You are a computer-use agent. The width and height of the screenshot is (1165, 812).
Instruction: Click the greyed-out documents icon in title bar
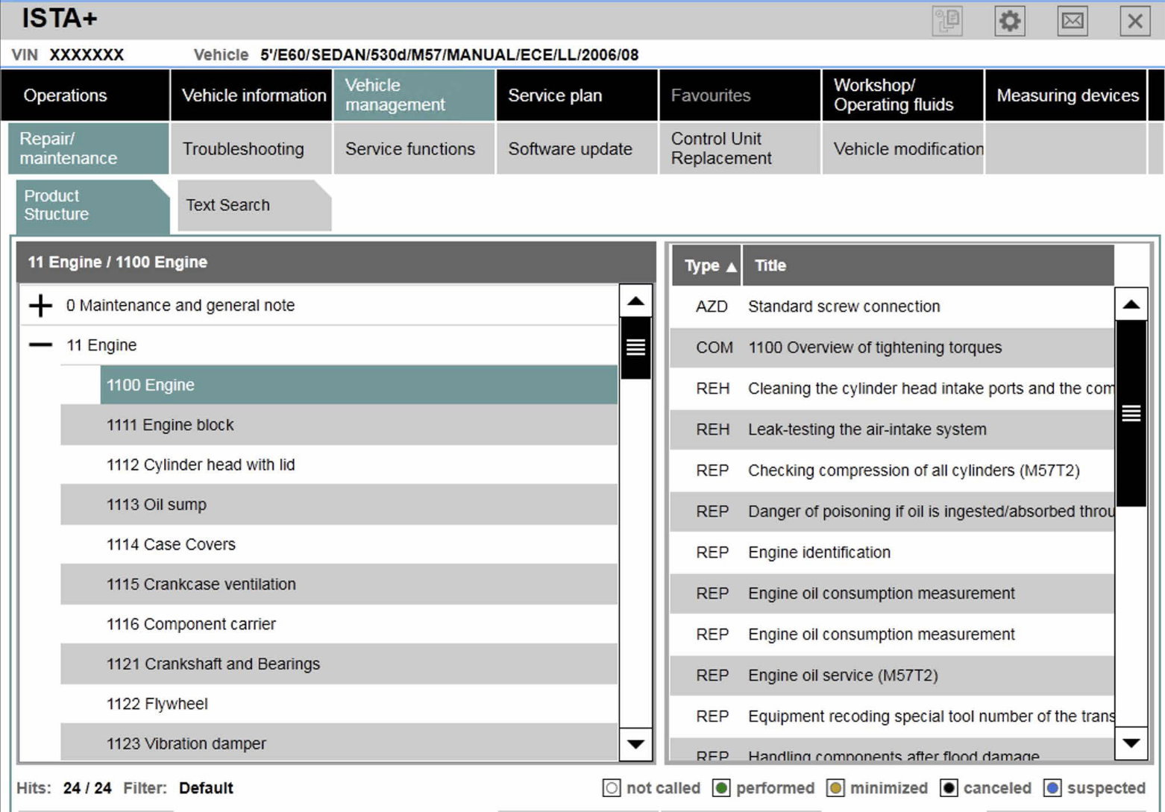tap(947, 21)
